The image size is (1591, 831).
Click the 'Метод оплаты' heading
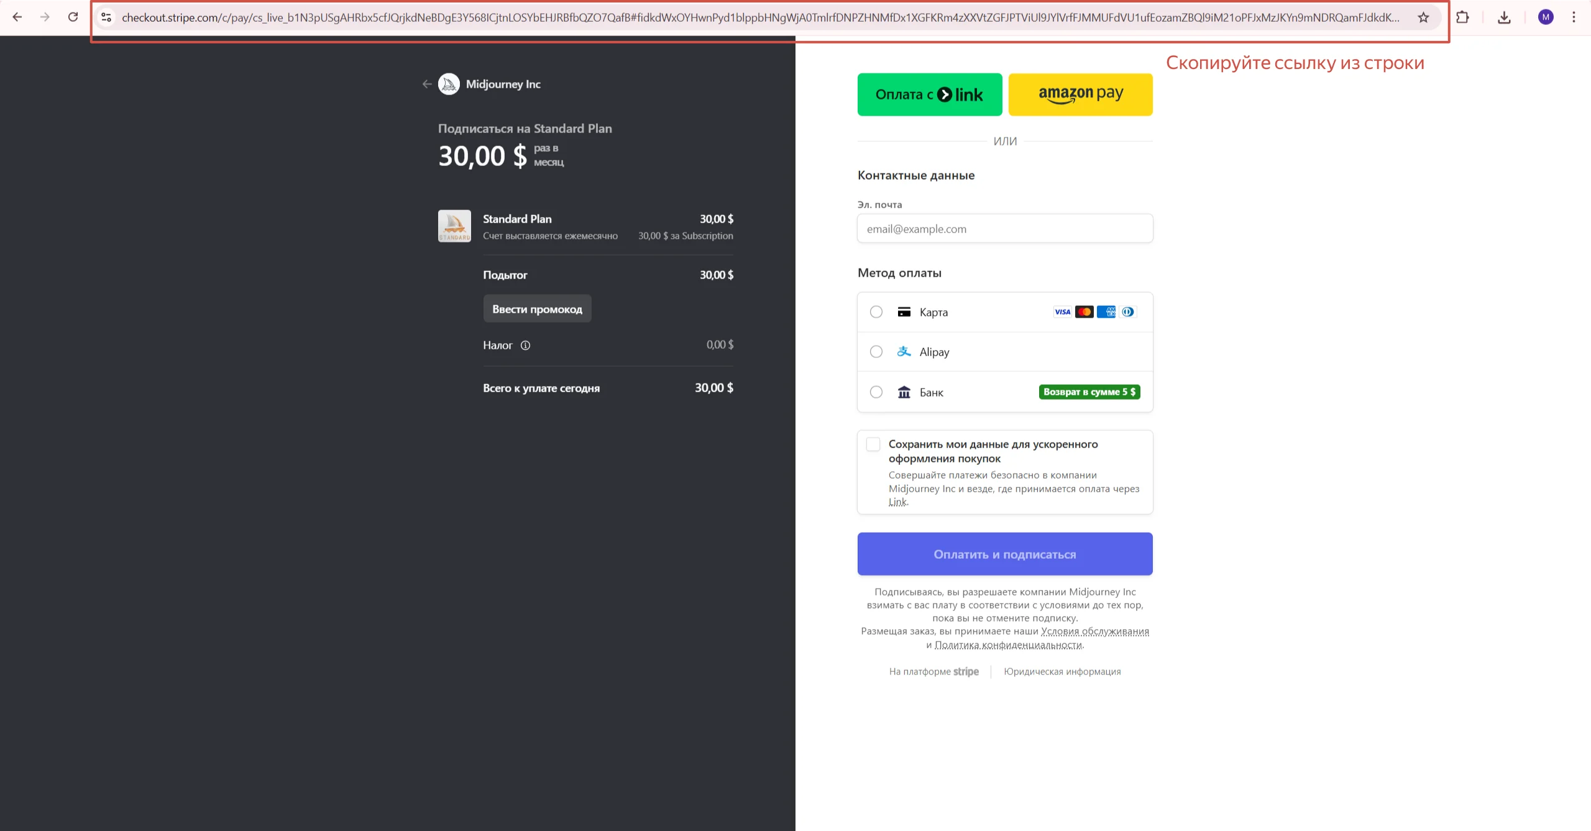click(899, 273)
